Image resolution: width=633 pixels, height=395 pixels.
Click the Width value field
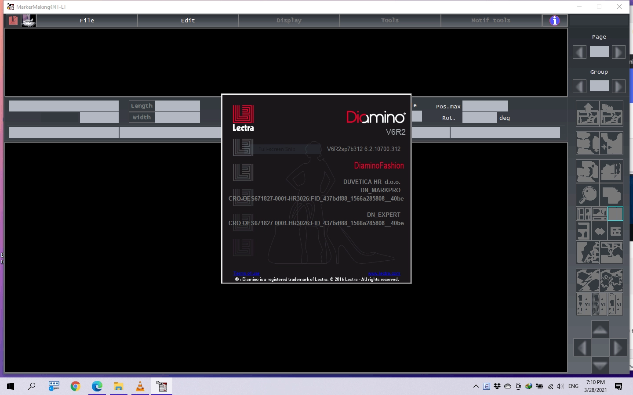pos(177,117)
